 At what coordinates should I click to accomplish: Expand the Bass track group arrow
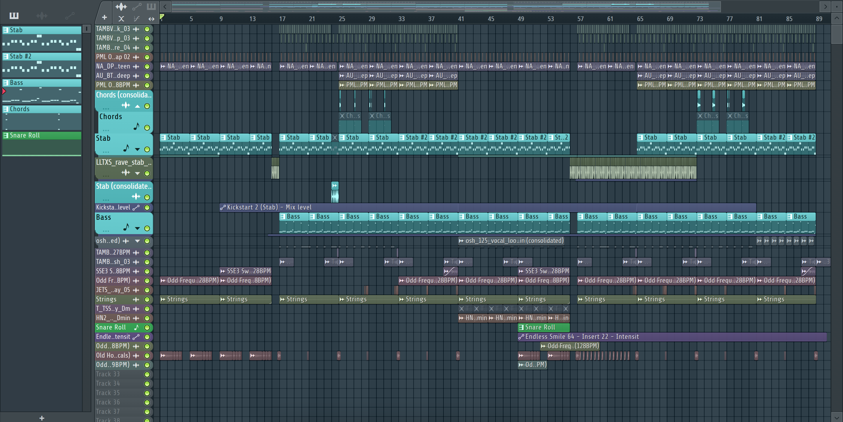tap(138, 228)
